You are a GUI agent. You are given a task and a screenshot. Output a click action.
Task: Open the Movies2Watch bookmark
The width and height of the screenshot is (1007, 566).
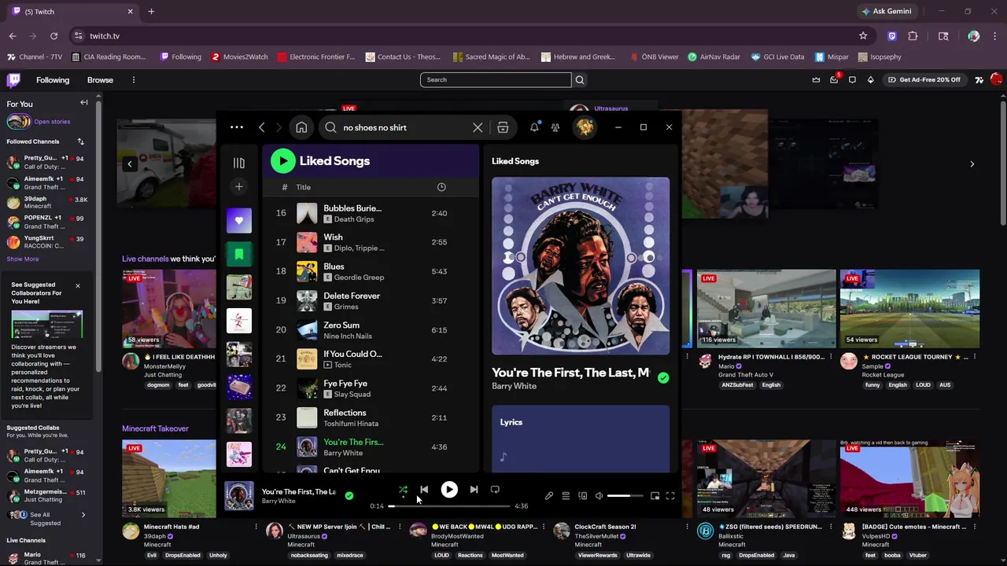coord(240,57)
